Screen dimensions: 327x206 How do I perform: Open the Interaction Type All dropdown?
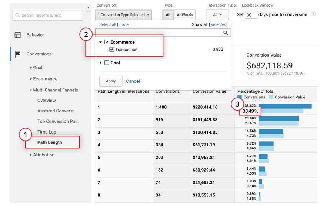217,15
